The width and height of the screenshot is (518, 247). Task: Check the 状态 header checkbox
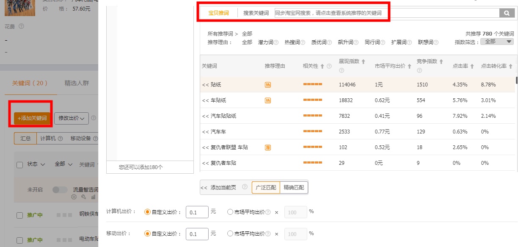[19, 164]
